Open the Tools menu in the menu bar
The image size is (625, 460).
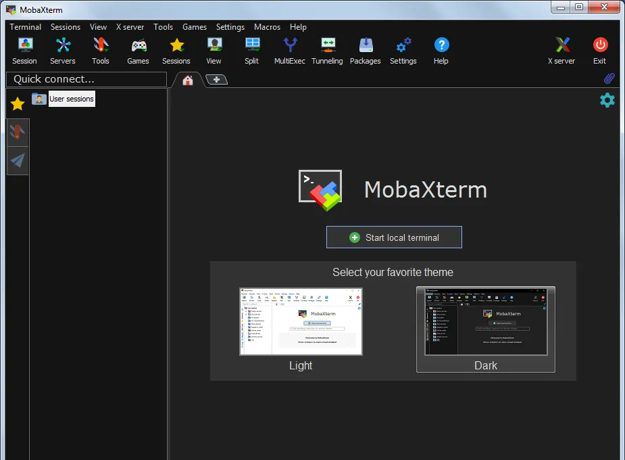point(163,27)
